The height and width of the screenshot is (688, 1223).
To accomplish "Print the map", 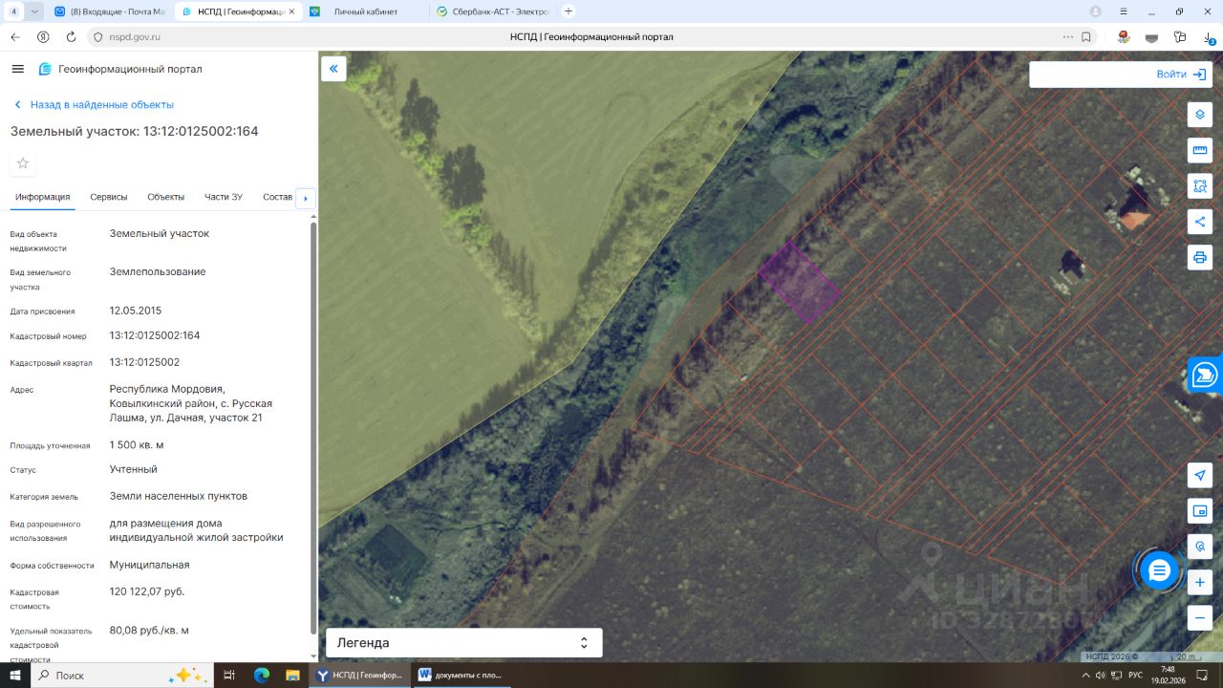I will pos(1200,257).
